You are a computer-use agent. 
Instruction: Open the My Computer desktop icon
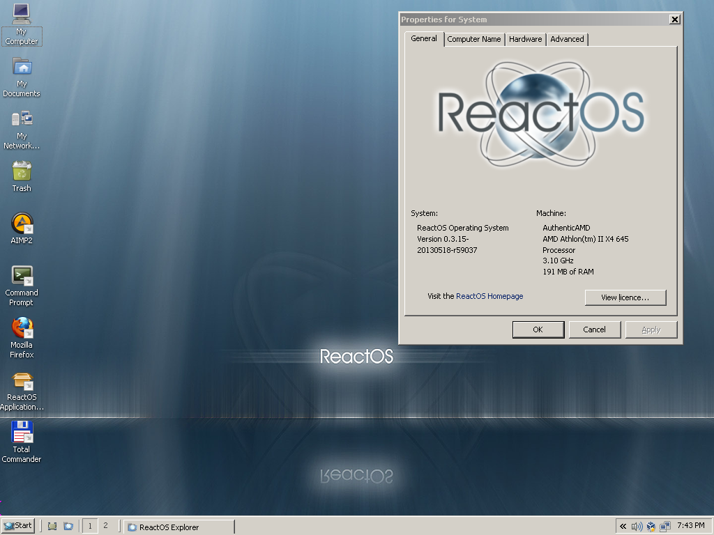pos(22,24)
